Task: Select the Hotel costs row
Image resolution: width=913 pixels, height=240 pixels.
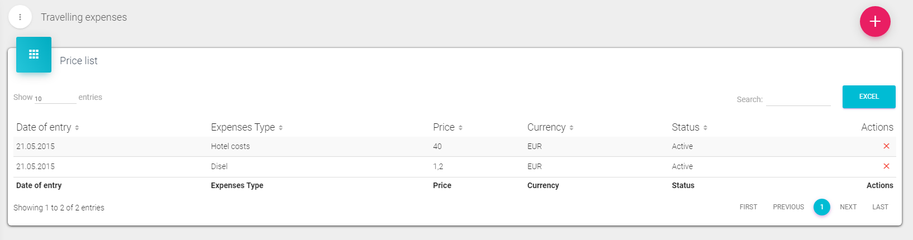Action: pyautogui.click(x=230, y=146)
